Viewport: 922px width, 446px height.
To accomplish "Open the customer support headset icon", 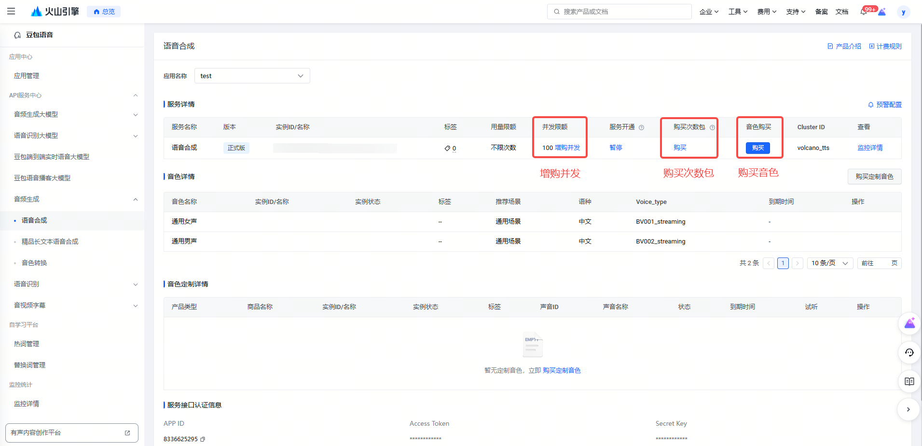I will (909, 352).
